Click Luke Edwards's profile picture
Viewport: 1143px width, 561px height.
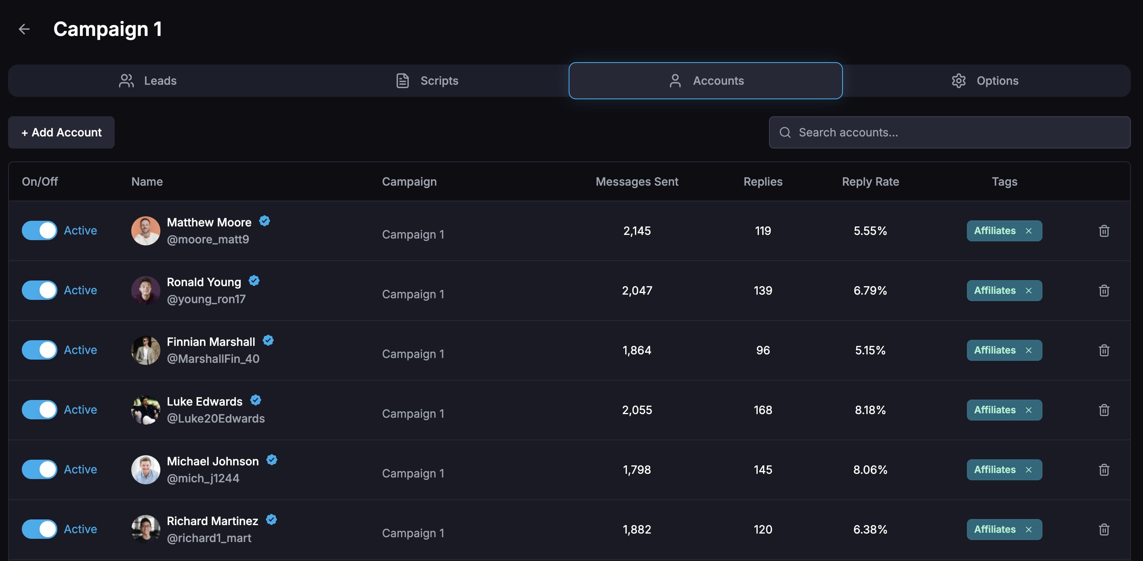[145, 409]
